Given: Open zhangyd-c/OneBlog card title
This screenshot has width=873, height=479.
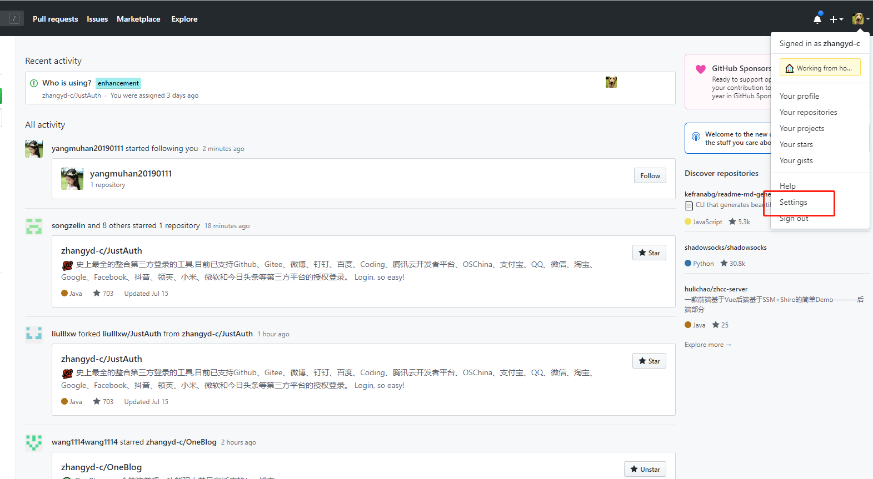Looking at the screenshot, I should coord(102,467).
